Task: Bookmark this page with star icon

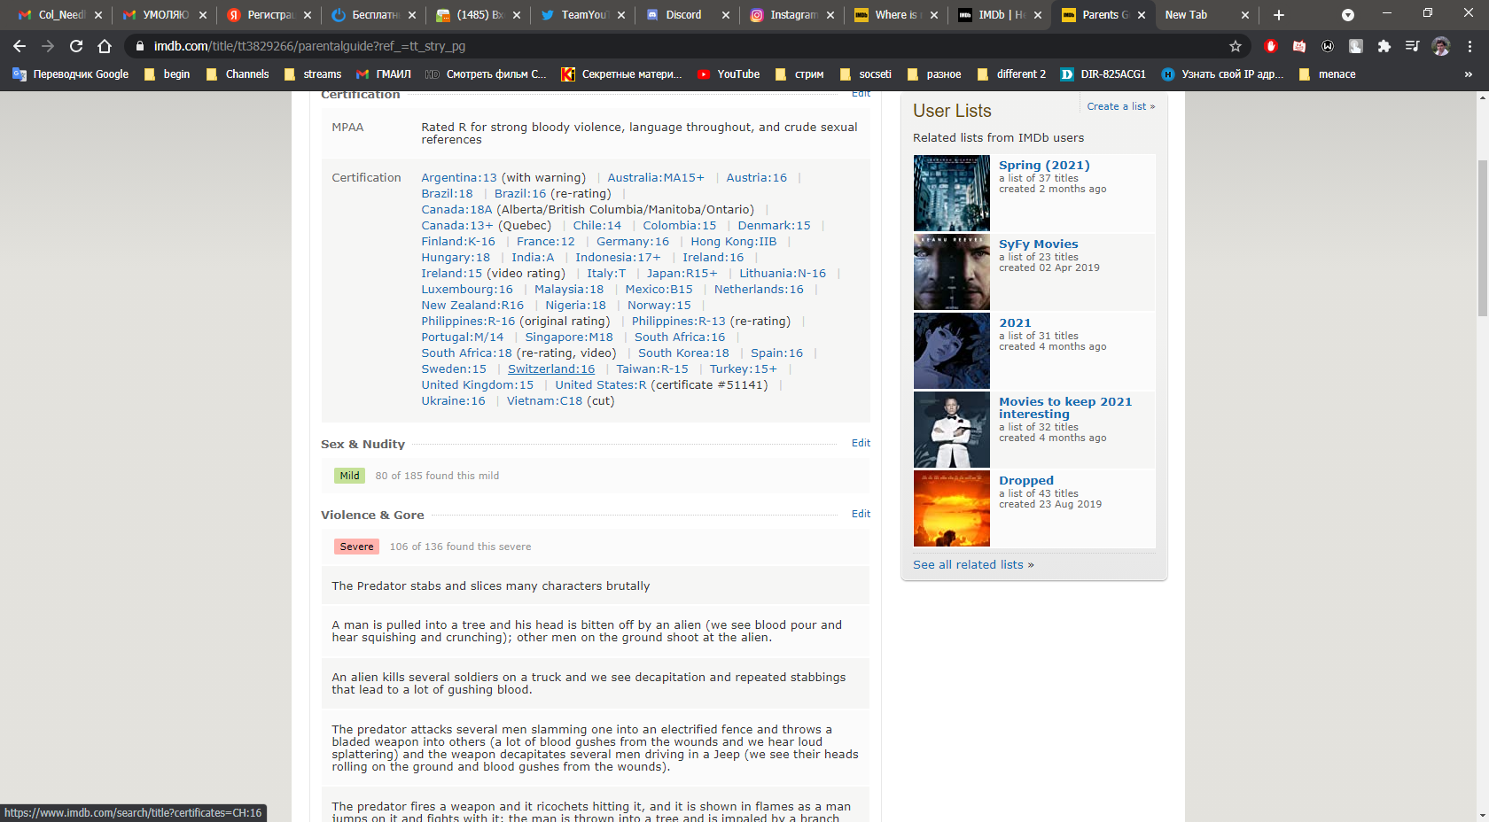Action: click(x=1236, y=46)
